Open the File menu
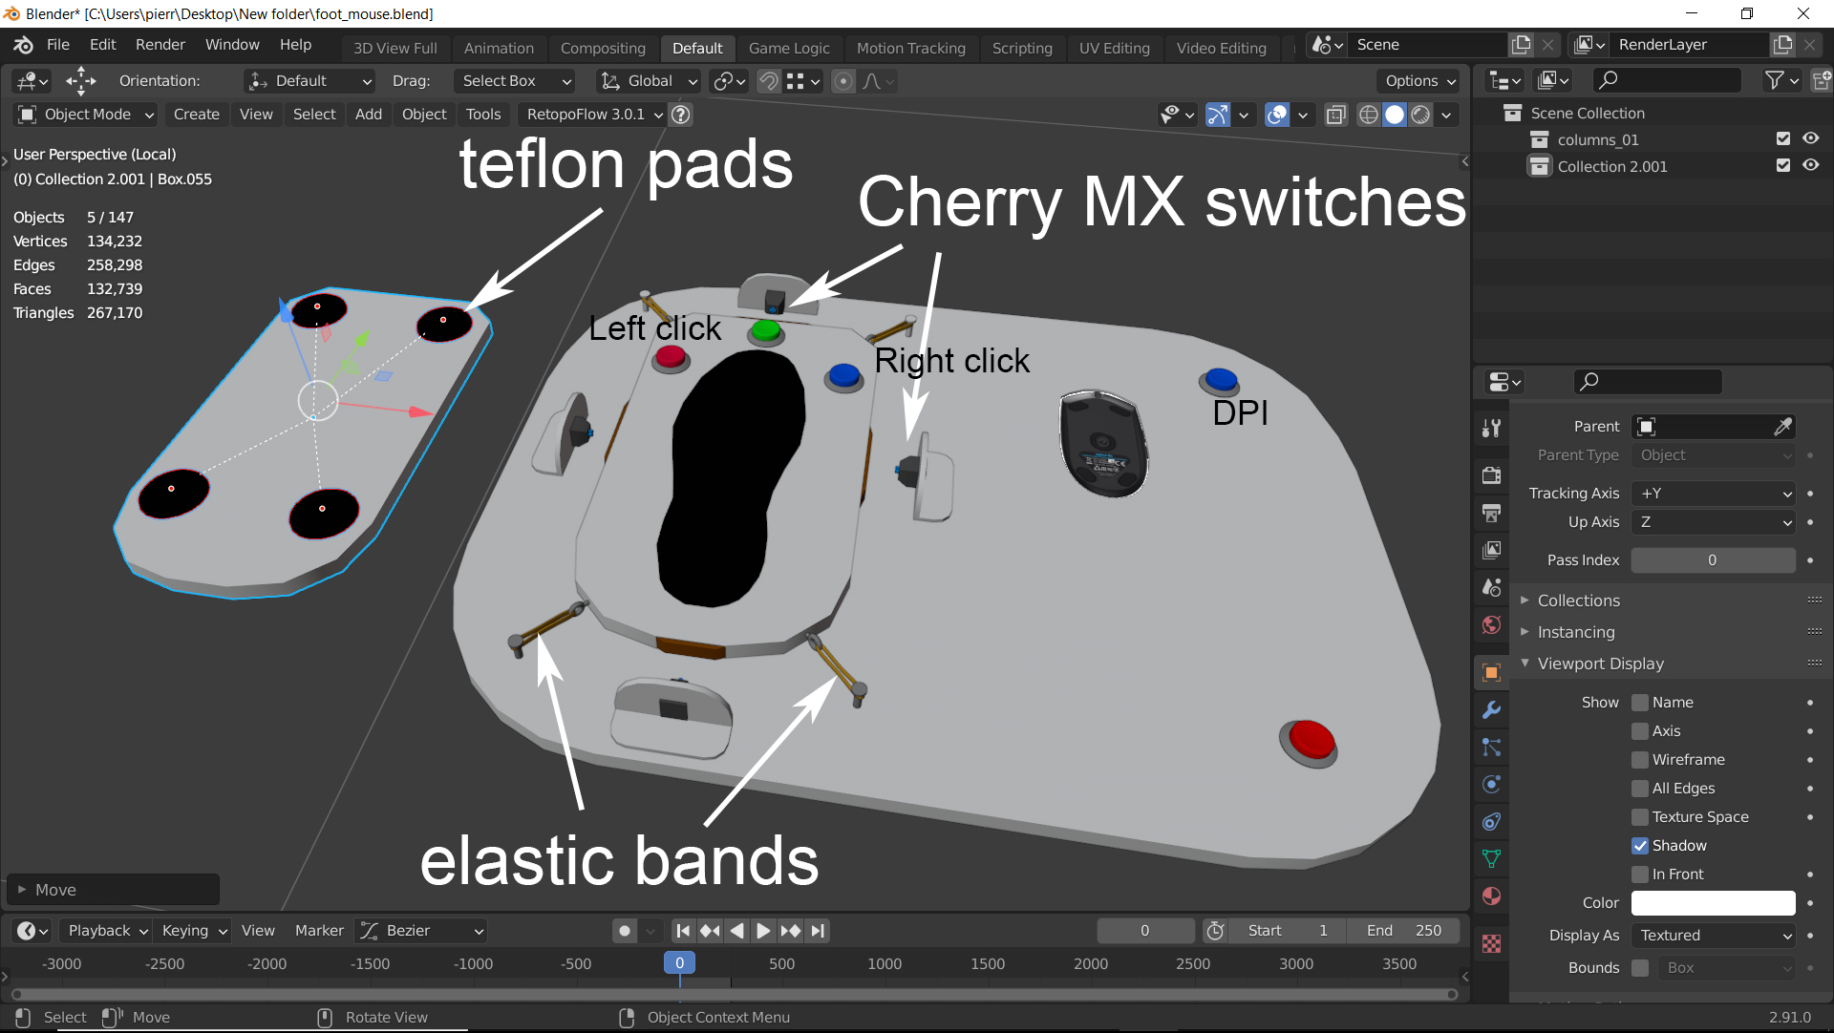The height and width of the screenshot is (1033, 1834). click(x=58, y=45)
